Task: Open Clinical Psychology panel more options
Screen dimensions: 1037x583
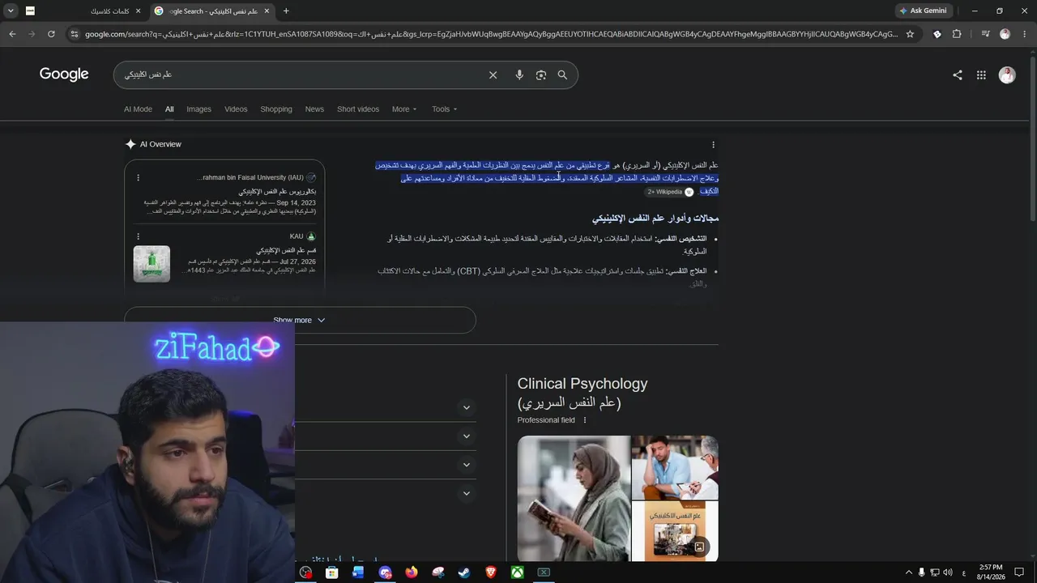Action: pyautogui.click(x=585, y=420)
